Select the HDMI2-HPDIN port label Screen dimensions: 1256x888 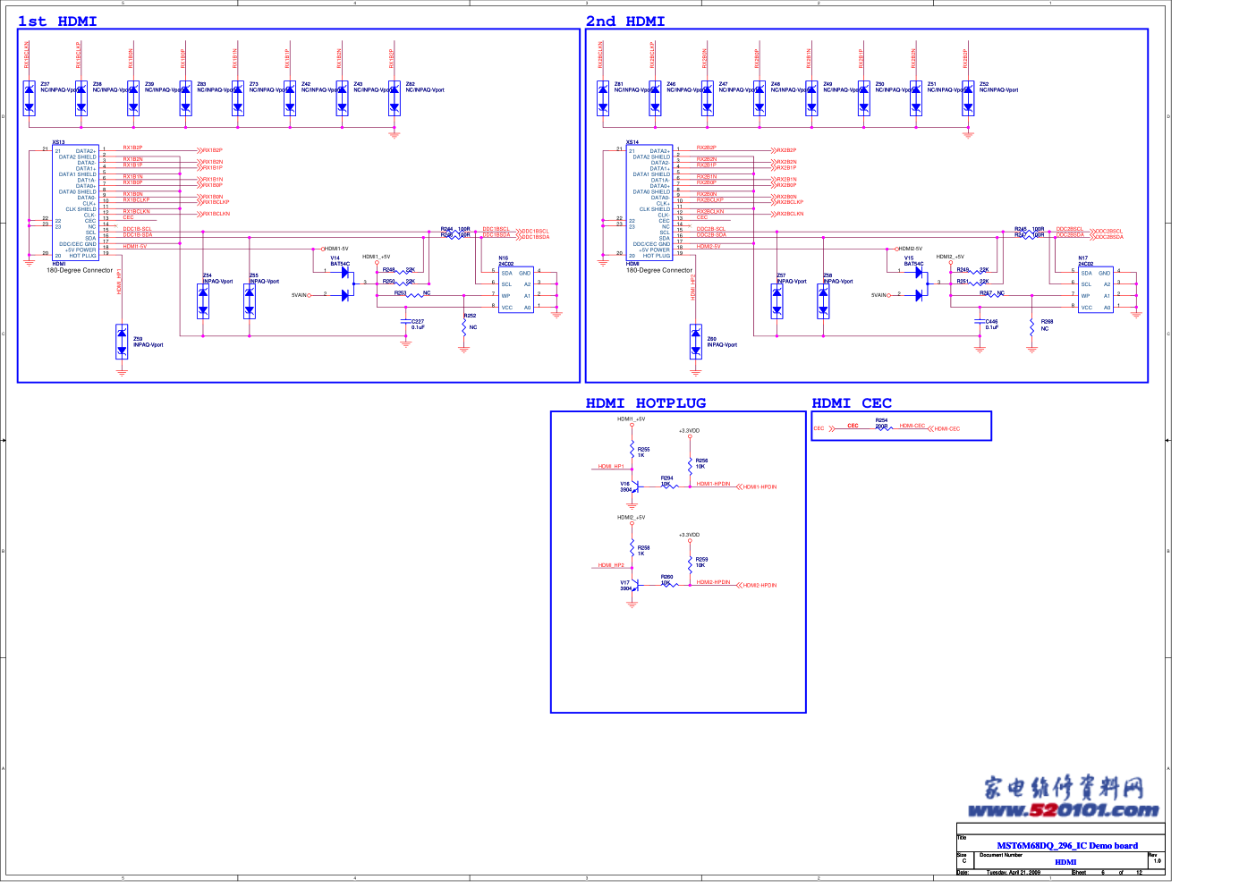[757, 586]
